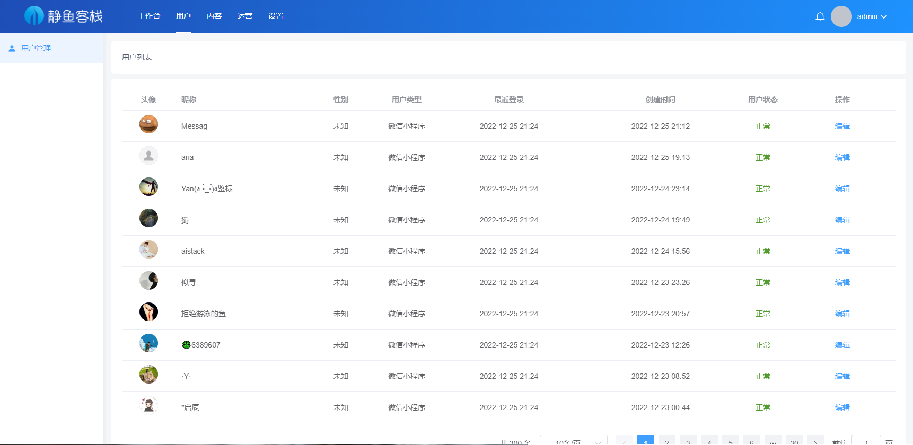The width and height of the screenshot is (913, 445).
Task: Select 用户管理 in the sidebar
Action: pos(36,48)
